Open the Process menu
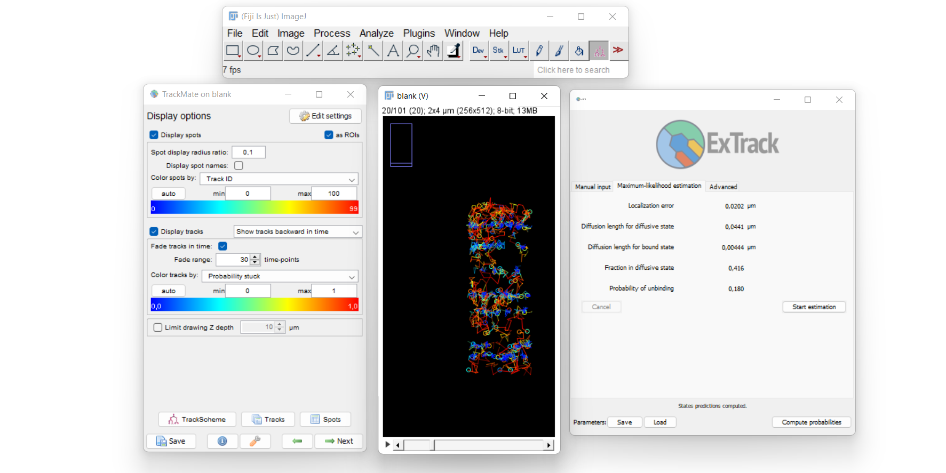 [x=332, y=34]
